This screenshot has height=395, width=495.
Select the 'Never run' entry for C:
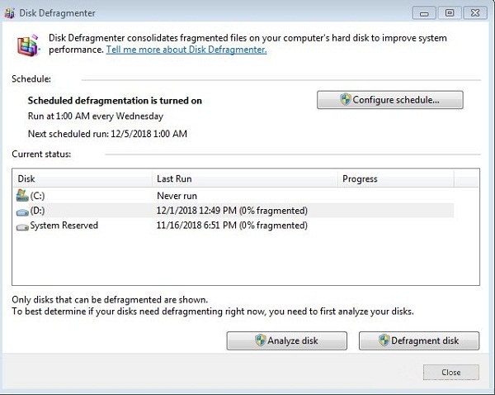click(x=177, y=196)
